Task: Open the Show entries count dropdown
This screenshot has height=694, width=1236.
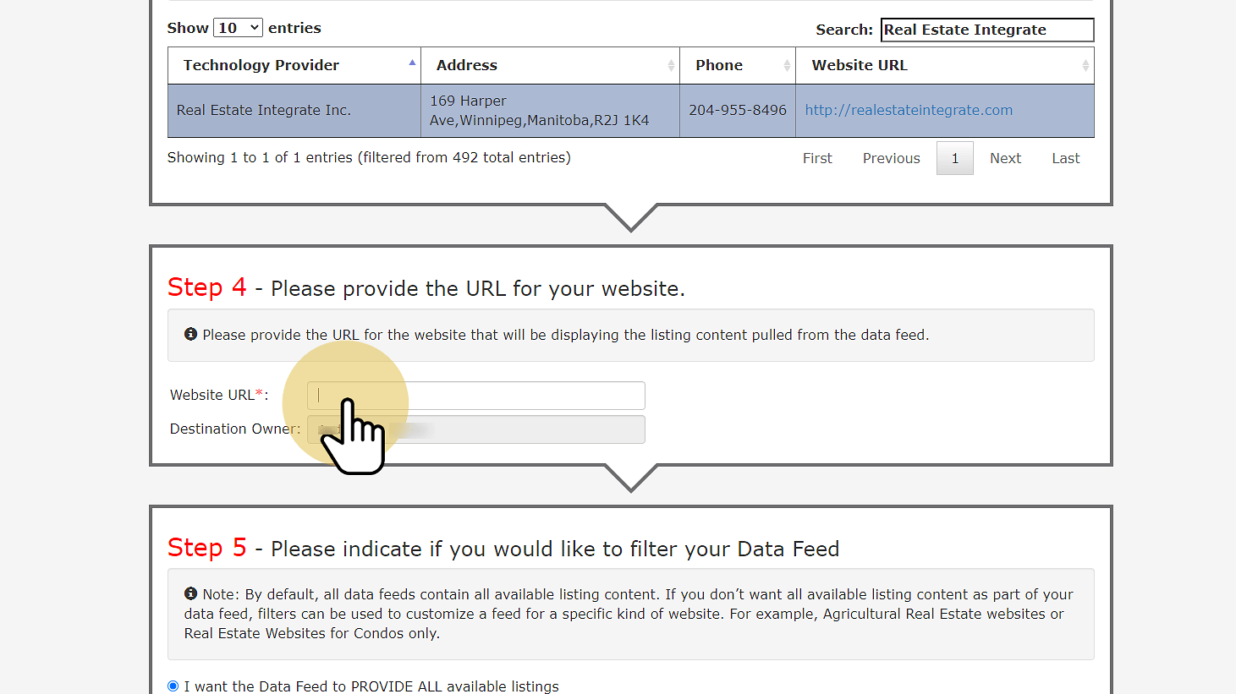Action: click(x=238, y=28)
